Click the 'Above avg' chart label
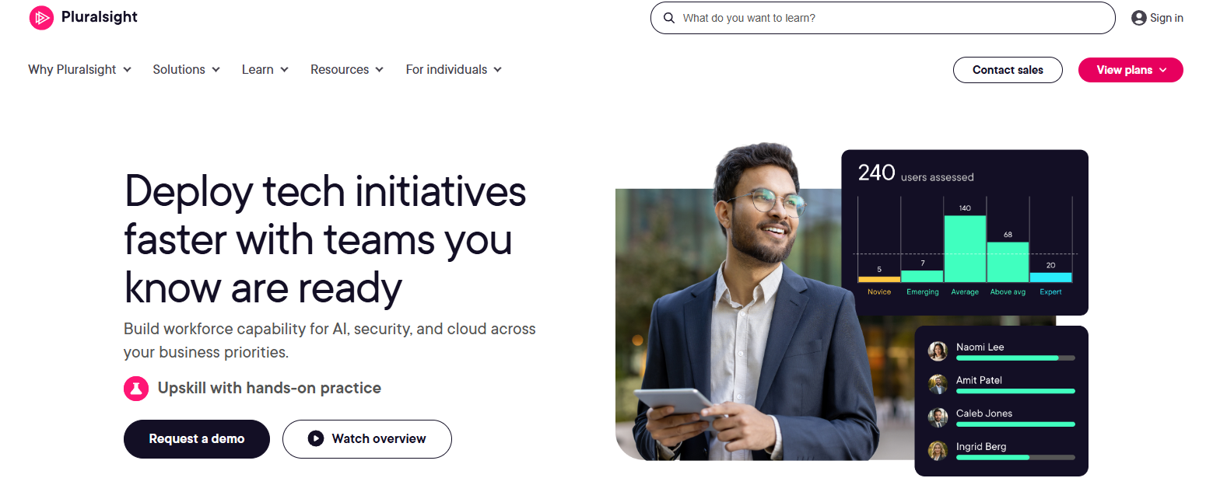This screenshot has width=1206, height=499. 1008,292
